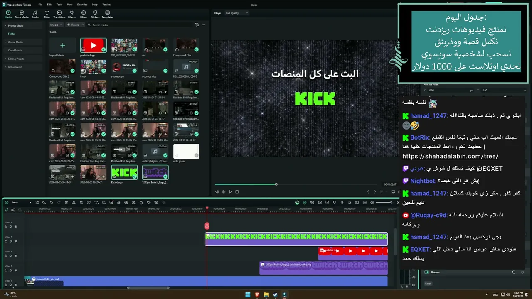The width and height of the screenshot is (532, 299).
Task: Open the Import dropdown
Action: (55, 25)
